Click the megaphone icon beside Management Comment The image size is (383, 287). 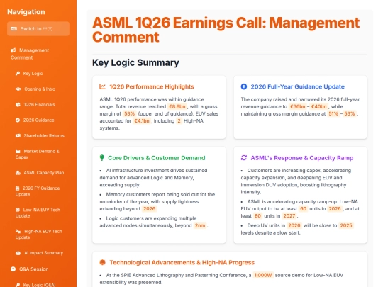point(13,50)
